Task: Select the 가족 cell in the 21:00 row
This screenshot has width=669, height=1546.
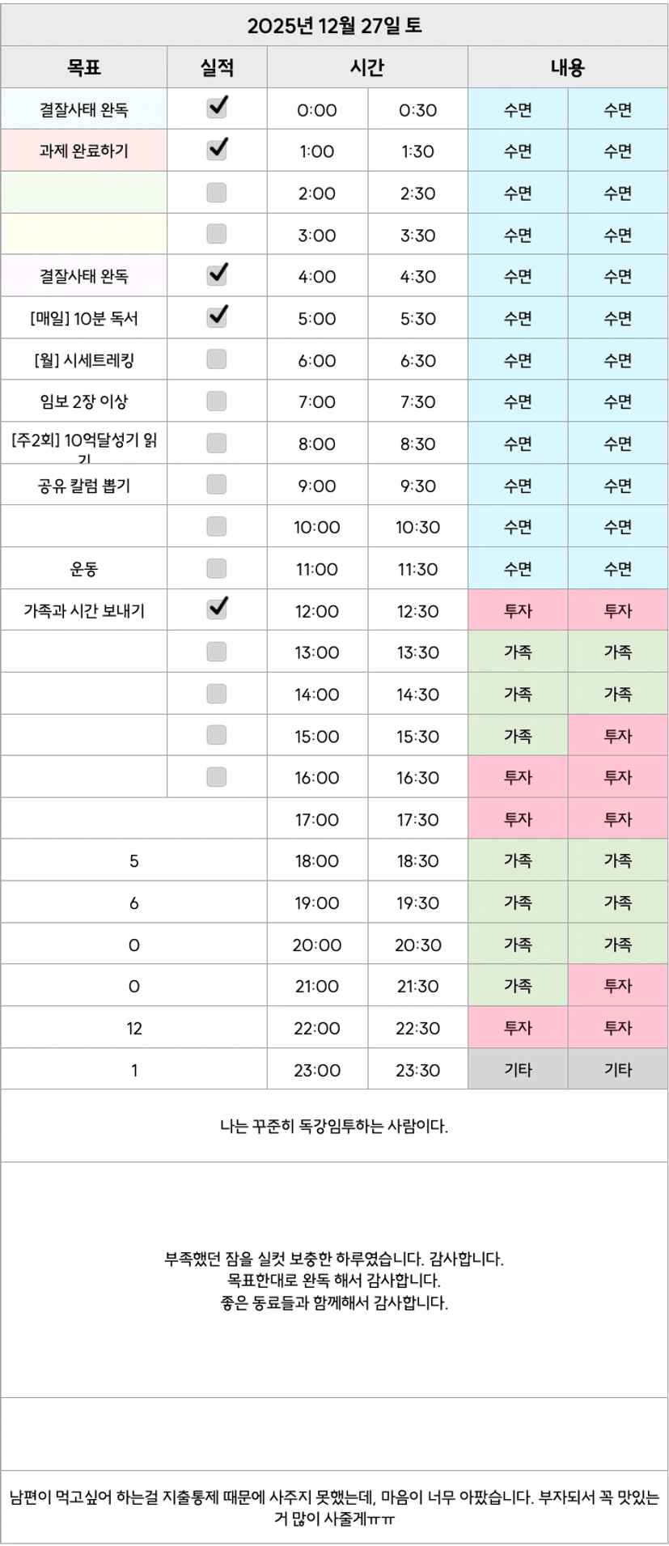Action: [x=518, y=986]
